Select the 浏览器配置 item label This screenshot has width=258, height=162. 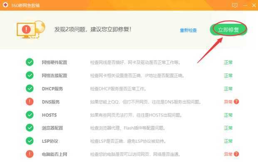(x=52, y=128)
